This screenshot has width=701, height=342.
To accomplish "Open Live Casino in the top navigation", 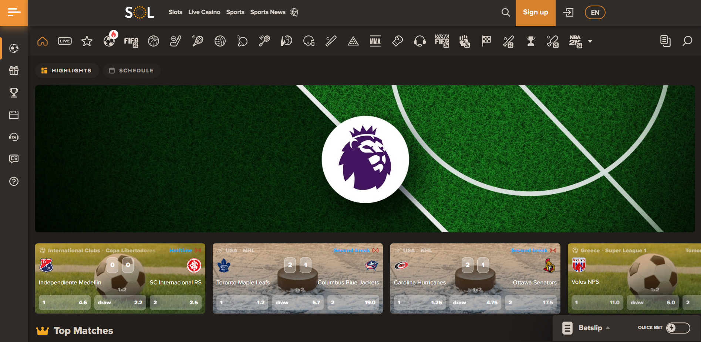I will point(204,12).
